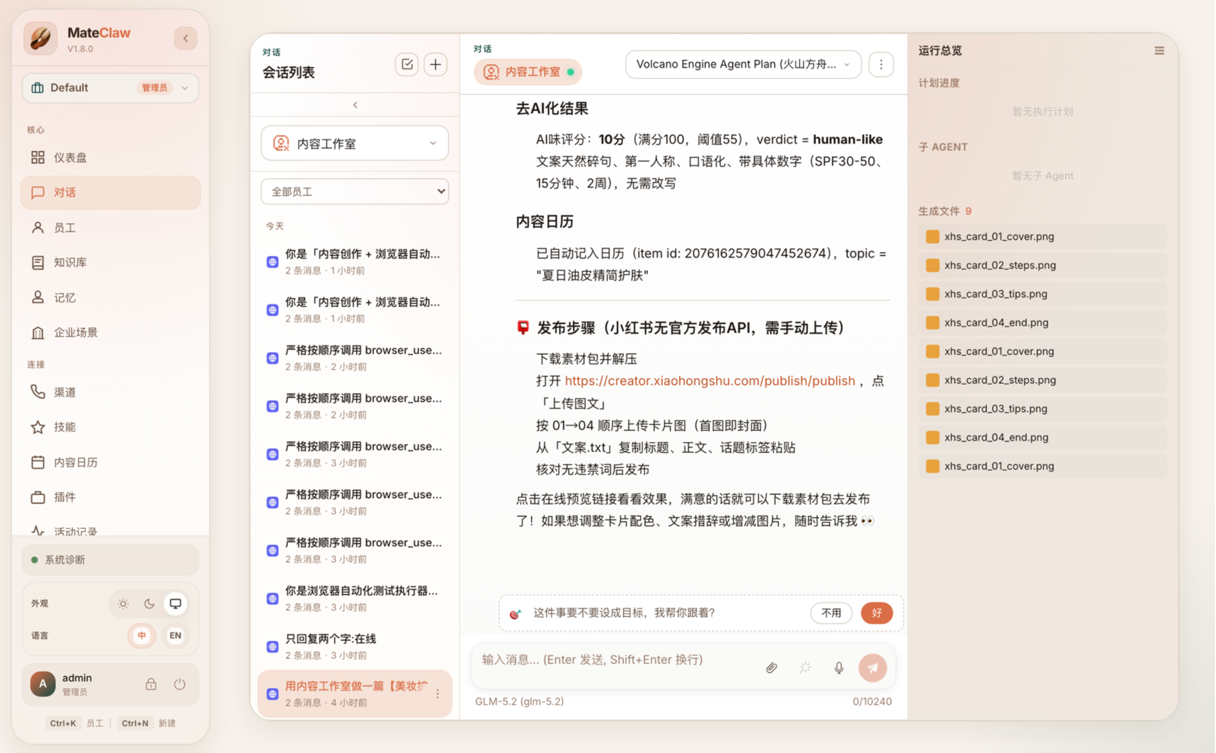Open 系统诊断 status button

[x=110, y=559]
